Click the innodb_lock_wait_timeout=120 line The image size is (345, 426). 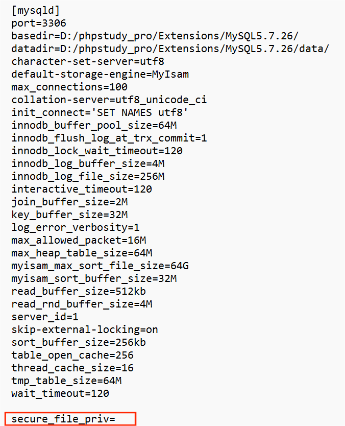coord(97,151)
